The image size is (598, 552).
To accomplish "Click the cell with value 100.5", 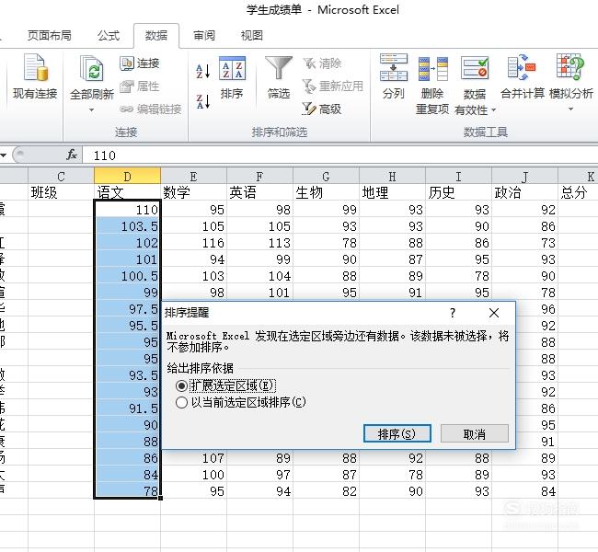I will 127,275.
